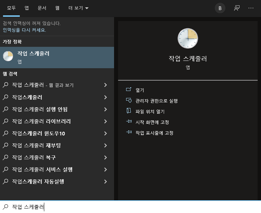261x213 pixels.
Task: Expand arrow for 작업스케줄러 suggestion
Action: pos(105,97)
